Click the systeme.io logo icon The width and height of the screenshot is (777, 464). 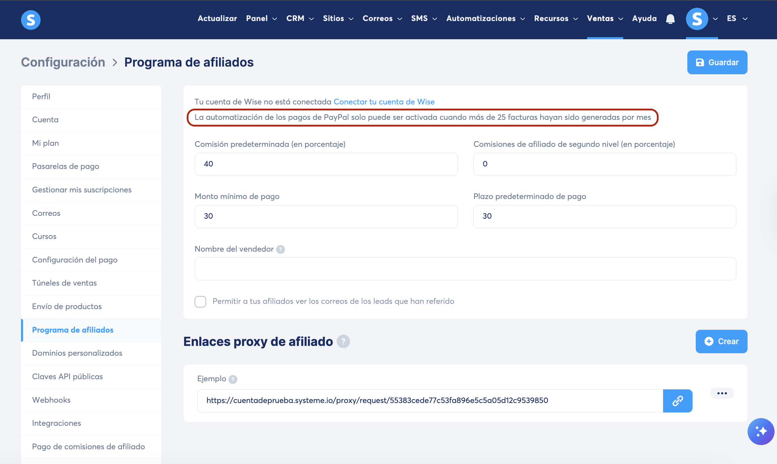coord(30,20)
